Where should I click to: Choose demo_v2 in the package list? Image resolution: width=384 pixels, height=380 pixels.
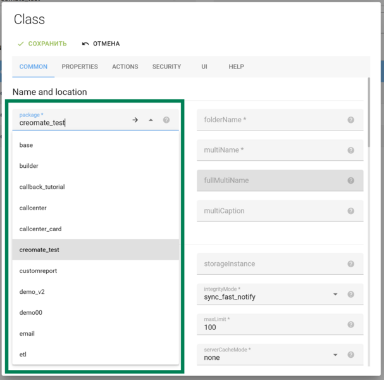point(32,291)
